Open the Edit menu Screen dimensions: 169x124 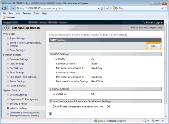(11, 13)
